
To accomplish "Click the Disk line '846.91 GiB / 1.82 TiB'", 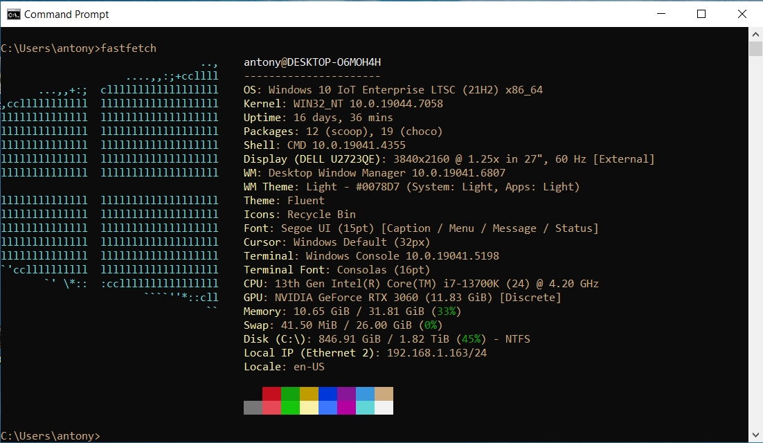I will coord(387,339).
